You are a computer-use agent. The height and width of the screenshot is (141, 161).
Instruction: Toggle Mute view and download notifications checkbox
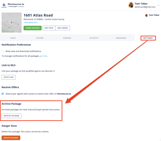click(3, 51)
